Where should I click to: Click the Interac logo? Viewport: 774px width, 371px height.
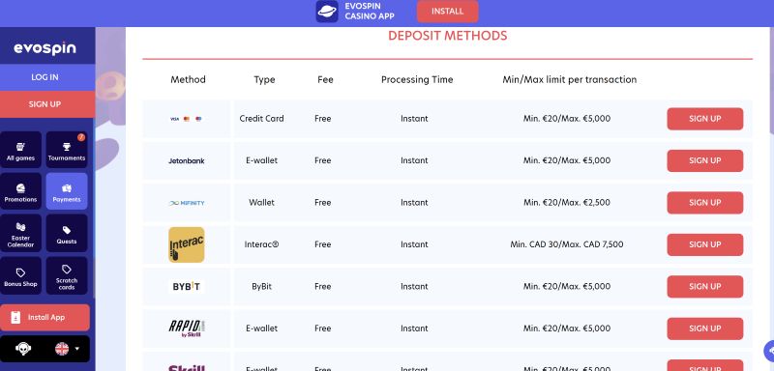point(186,244)
